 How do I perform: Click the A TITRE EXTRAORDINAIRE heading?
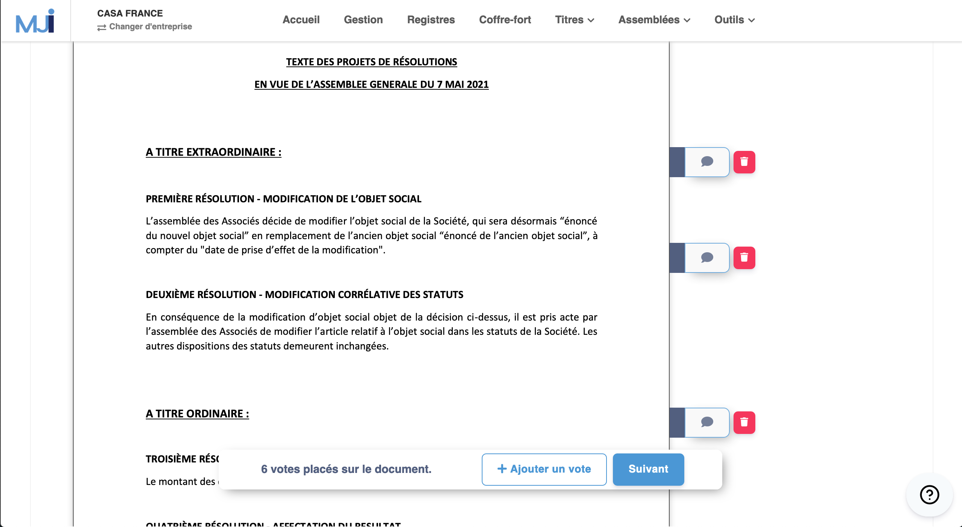213,152
